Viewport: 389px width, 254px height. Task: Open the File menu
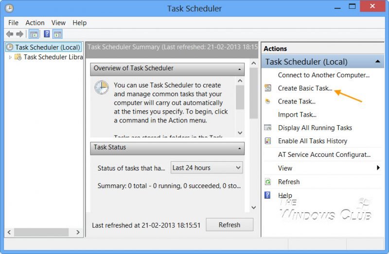13,23
